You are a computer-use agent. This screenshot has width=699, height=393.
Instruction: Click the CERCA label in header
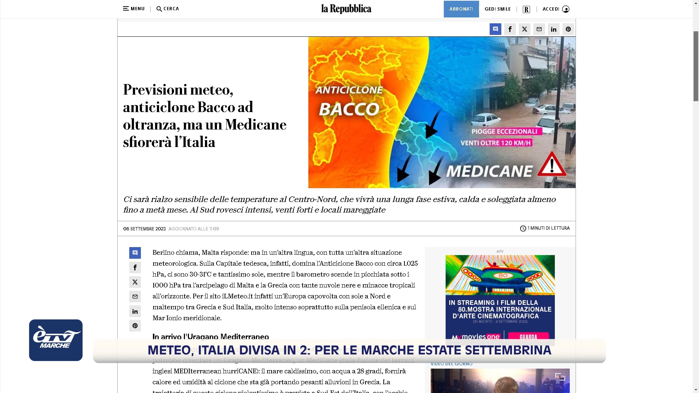pos(171,9)
